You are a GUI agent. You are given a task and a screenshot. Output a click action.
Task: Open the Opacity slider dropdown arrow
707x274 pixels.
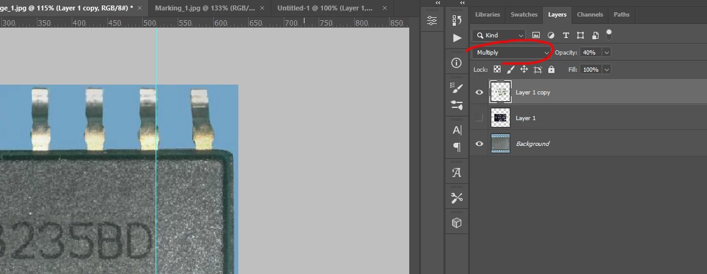click(607, 52)
